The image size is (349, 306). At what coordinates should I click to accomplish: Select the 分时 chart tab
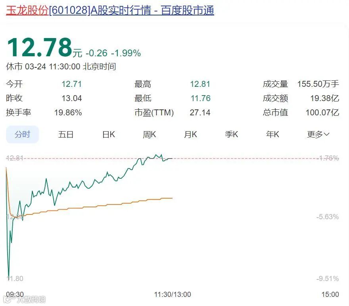pos(22,134)
